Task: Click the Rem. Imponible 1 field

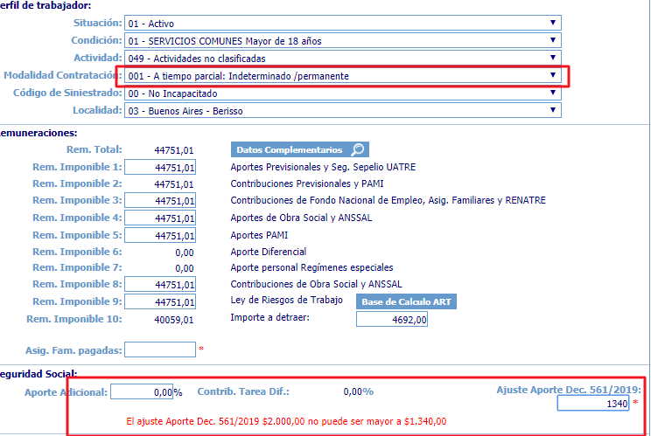Action: coord(160,167)
